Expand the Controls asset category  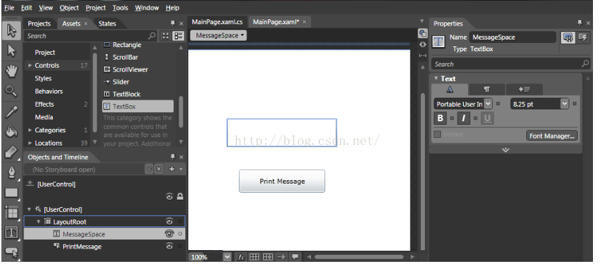coord(30,66)
